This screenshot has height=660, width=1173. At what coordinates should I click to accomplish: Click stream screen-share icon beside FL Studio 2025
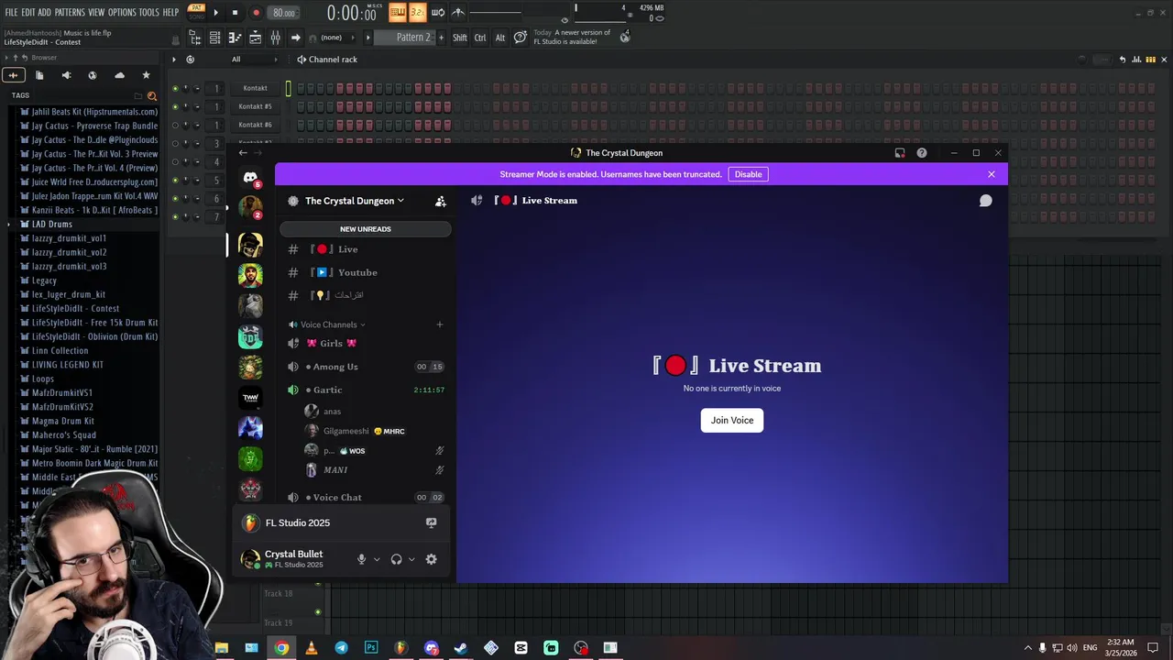coord(431,522)
